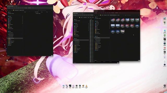
Task: Click the Up arrow in the left Explorer window
Action: [x=12, y=10]
